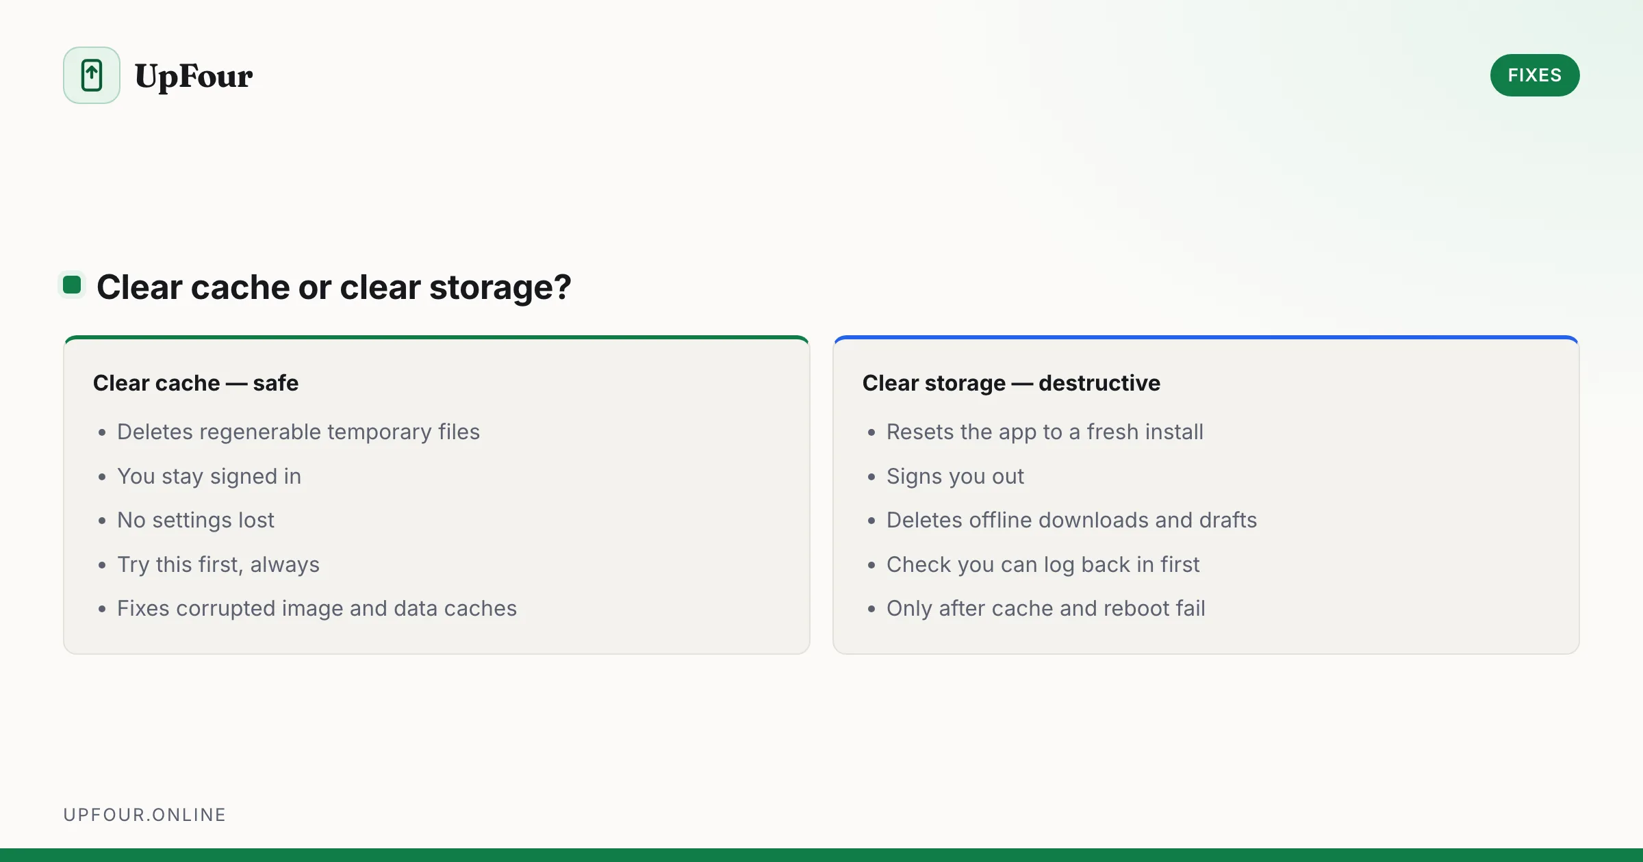This screenshot has height=862, width=1643.
Task: Select the Clear cache — safe card title
Action: [x=196, y=383]
